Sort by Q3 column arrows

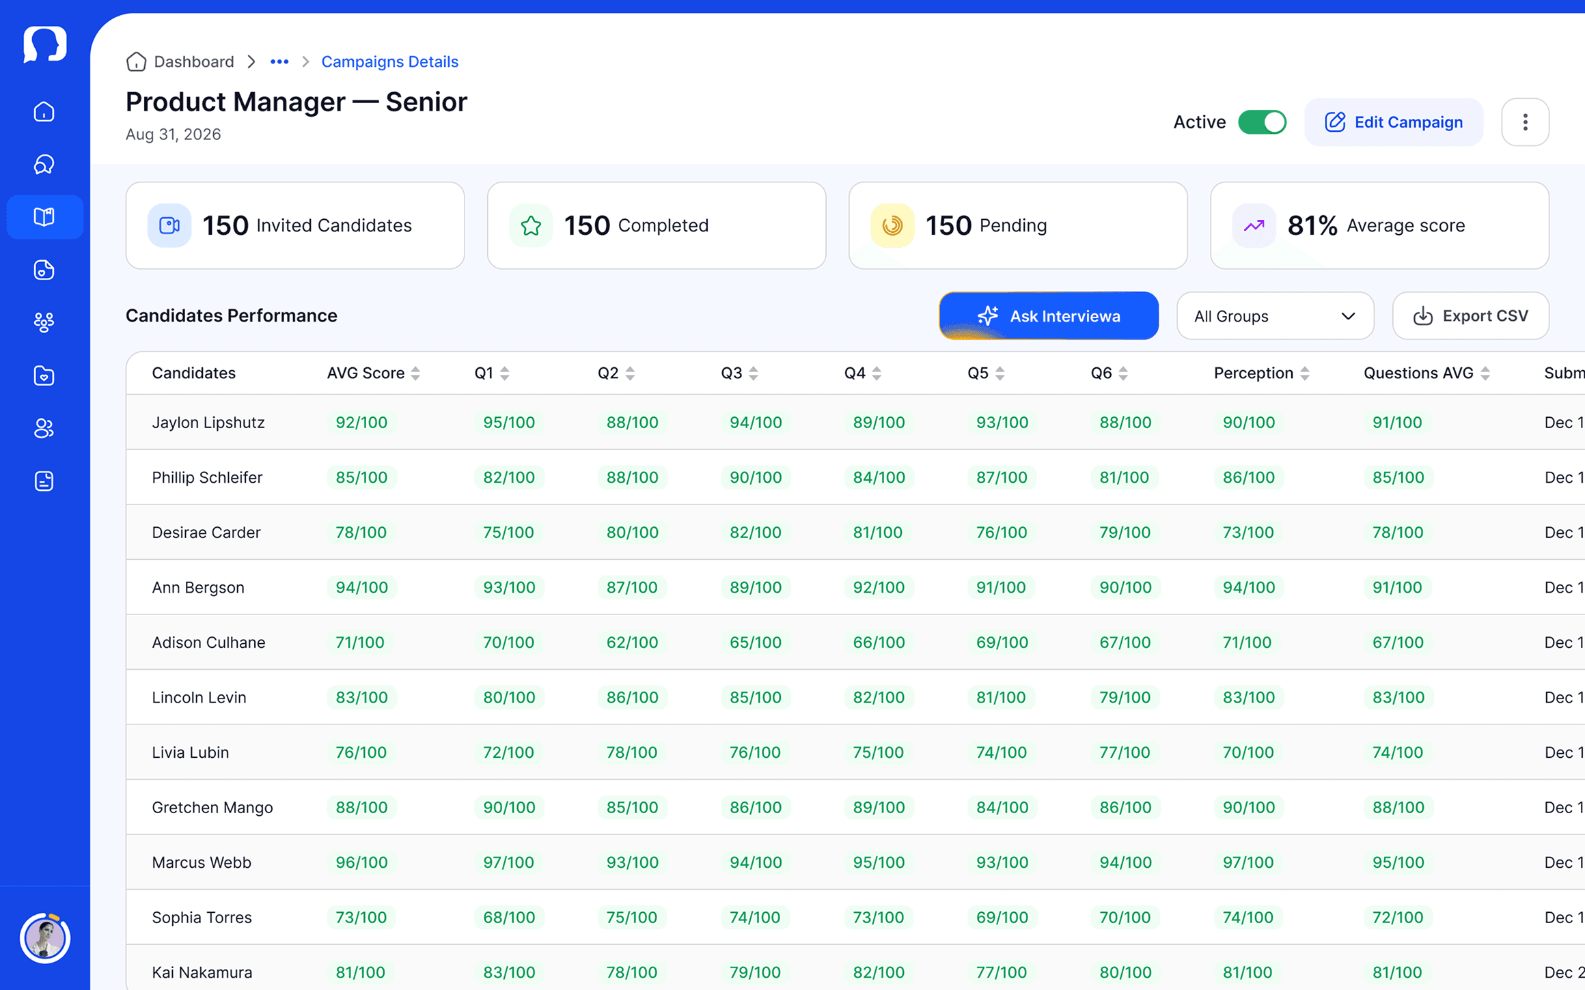click(x=754, y=373)
